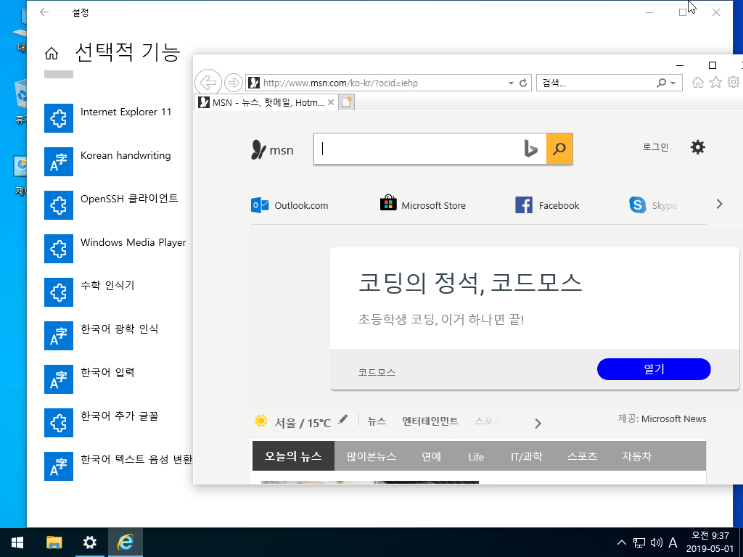Show more news categories with the arrow after 스포츠
Screen dimensions: 743x557
click(538, 424)
